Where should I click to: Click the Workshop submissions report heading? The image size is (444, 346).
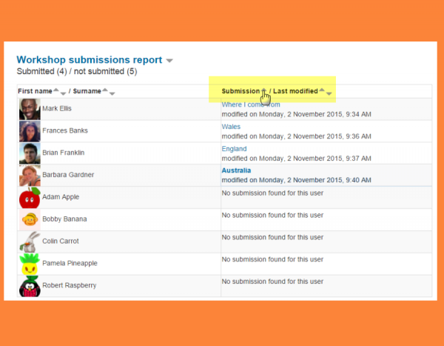89,59
